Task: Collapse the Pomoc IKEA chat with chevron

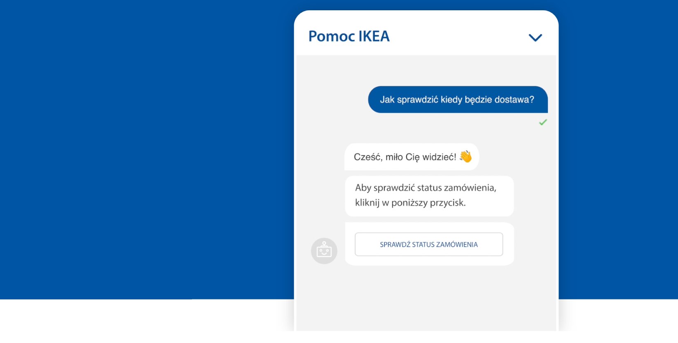Action: pos(535,37)
